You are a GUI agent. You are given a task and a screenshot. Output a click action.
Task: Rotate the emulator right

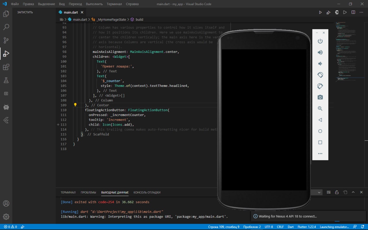[x=320, y=86]
